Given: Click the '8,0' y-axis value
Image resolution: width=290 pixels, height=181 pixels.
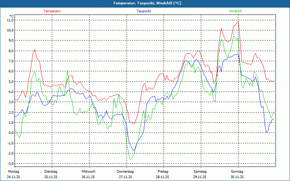Looking at the screenshot, I should point(11,51).
